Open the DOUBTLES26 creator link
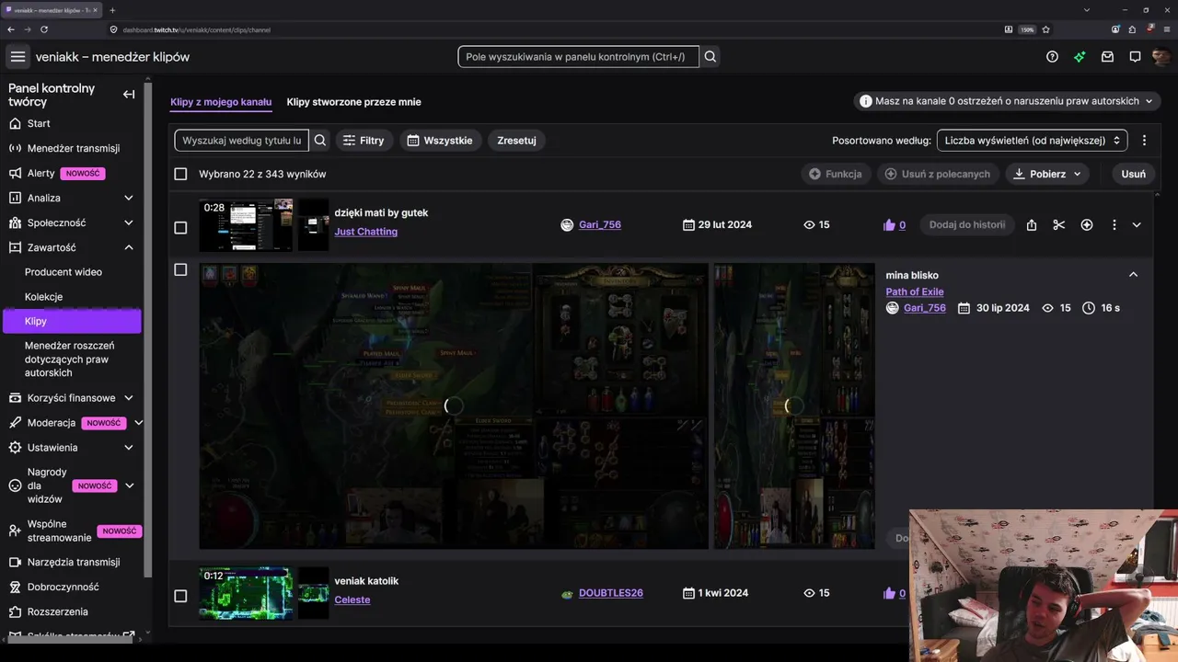Screen dimensions: 1178x662 click(611, 593)
